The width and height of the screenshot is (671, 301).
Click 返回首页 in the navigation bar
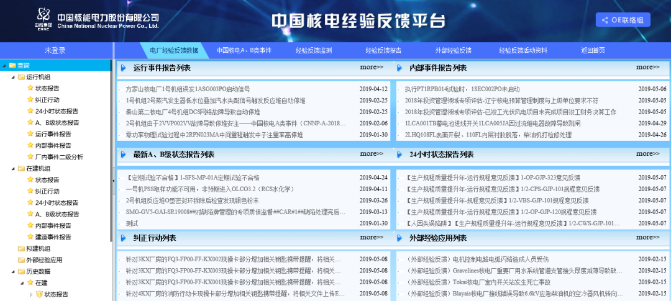click(x=593, y=50)
